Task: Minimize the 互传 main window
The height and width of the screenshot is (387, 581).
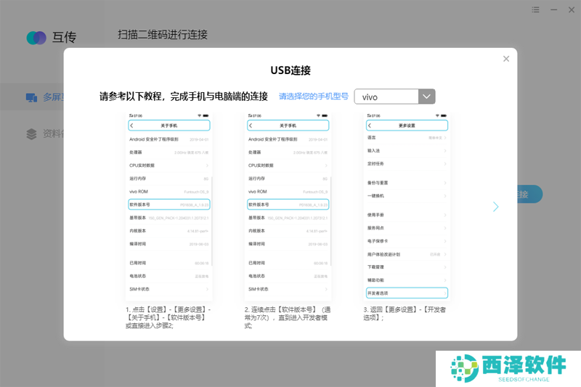Action: coord(553,9)
